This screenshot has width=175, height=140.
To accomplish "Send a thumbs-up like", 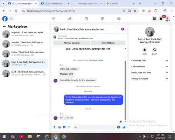I will pyautogui.click(x=124, y=127).
